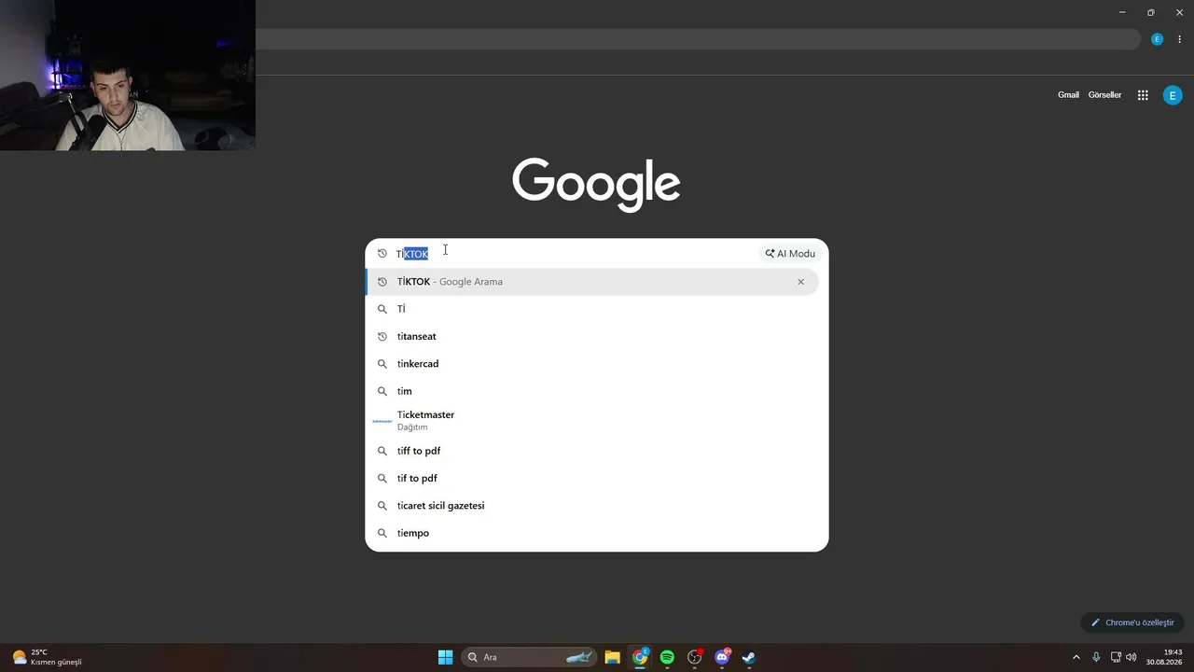Click the magnifier icon beside tiempo
The width and height of the screenshot is (1194, 672).
[382, 533]
